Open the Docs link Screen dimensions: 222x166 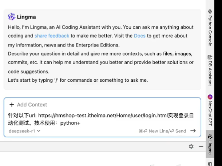coord(139,36)
